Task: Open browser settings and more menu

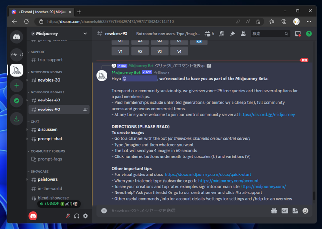Action: (309, 22)
